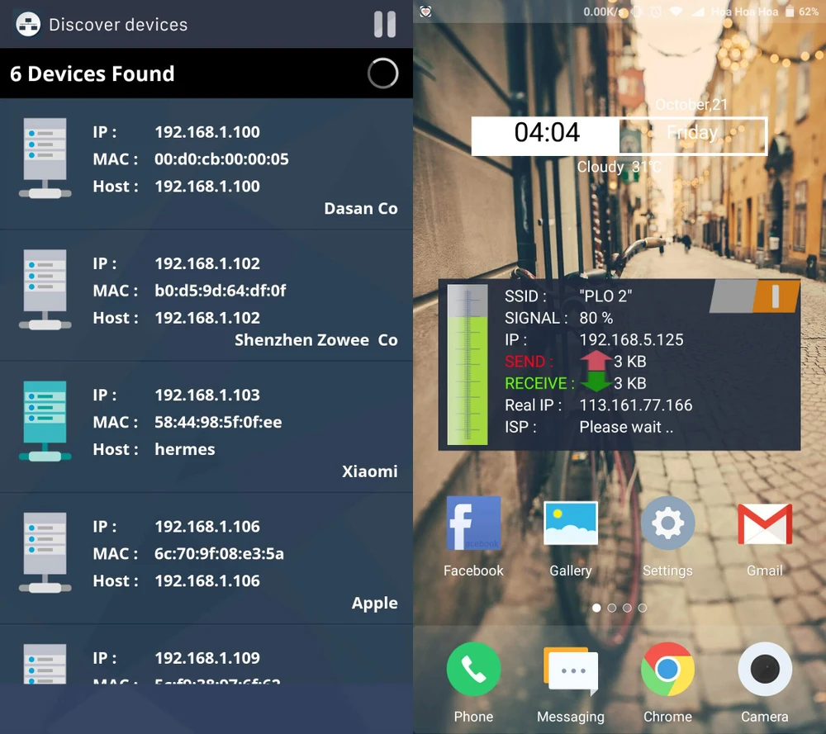Viewport: 826px width, 734px height.
Task: Tap the October,21 date text
Action: [691, 105]
